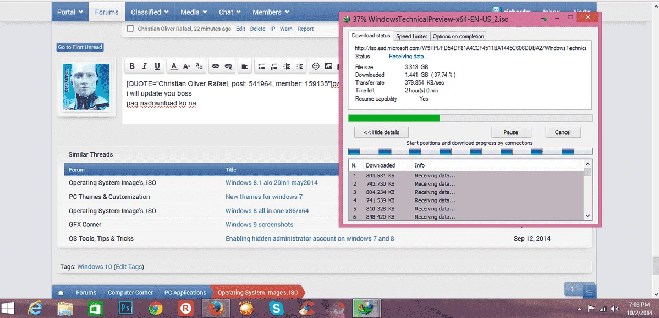
Task: Open the text color picker in the editor
Action: click(174, 66)
